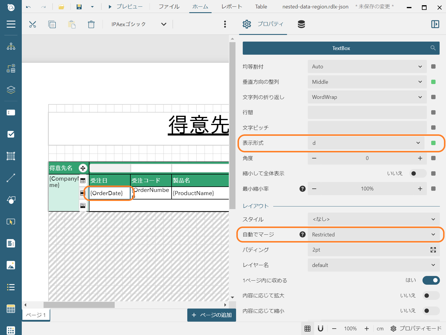The height and width of the screenshot is (335, 446).
Task: Switch to the レポート tab
Action: pos(231,7)
